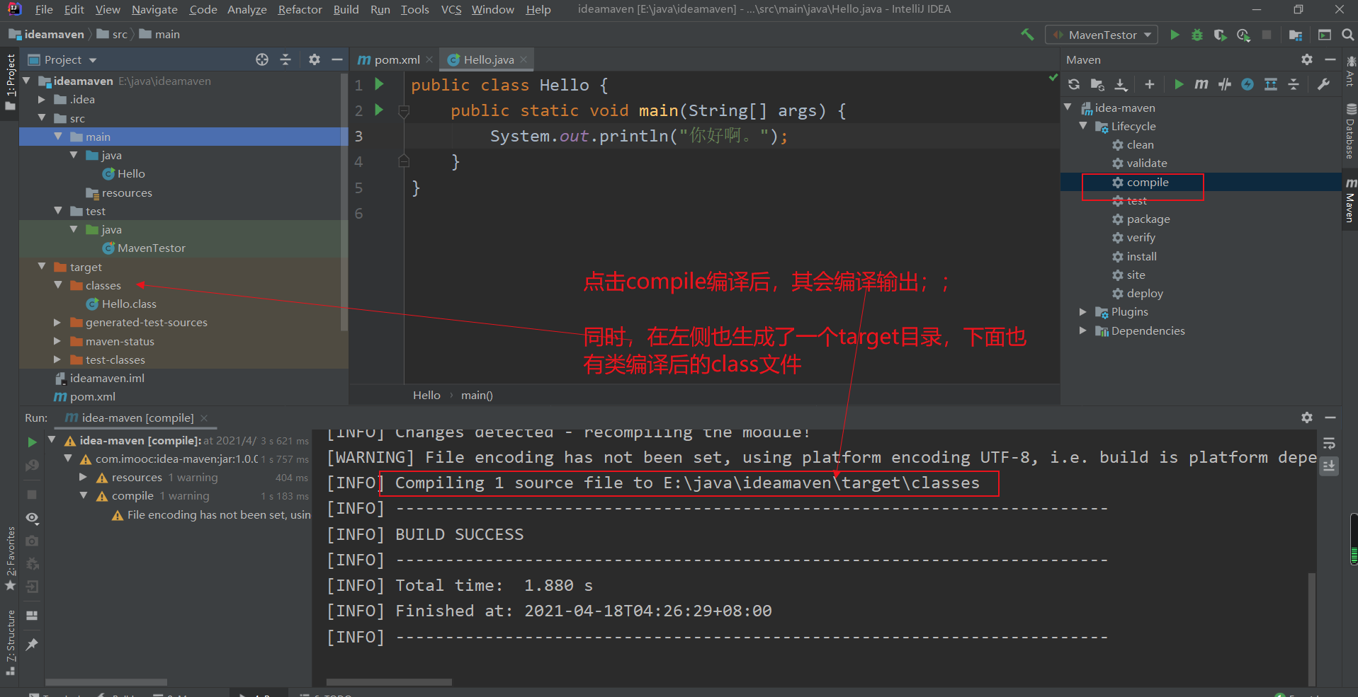Run the Maven build from the Maven toolbar

(1179, 84)
